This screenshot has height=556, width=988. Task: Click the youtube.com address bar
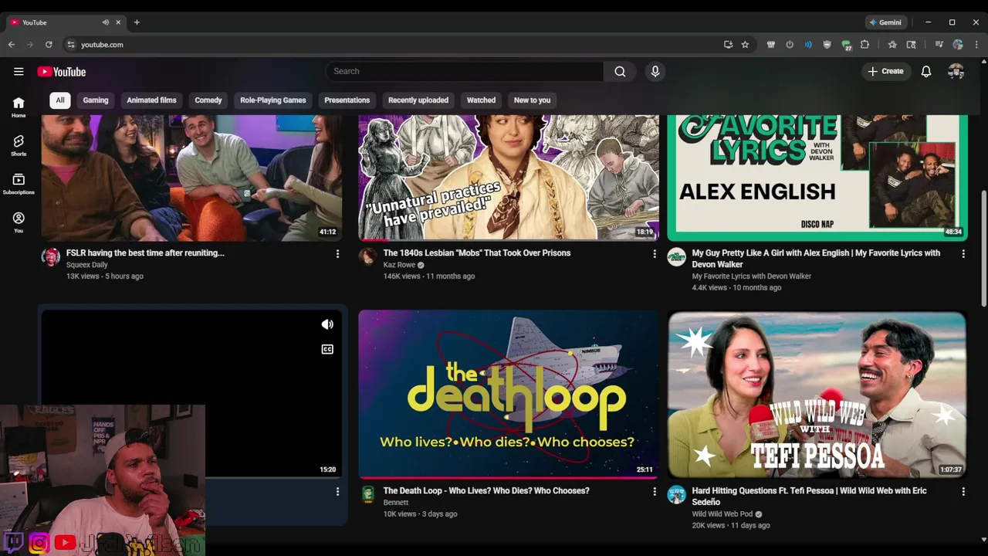click(x=394, y=45)
